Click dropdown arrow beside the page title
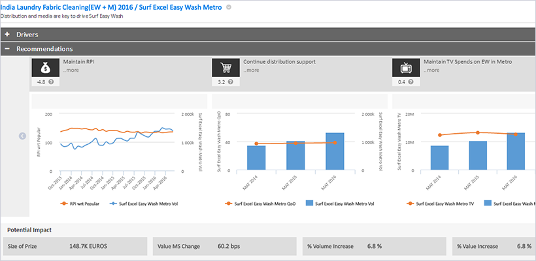536x261 pixels. [x=228, y=7]
